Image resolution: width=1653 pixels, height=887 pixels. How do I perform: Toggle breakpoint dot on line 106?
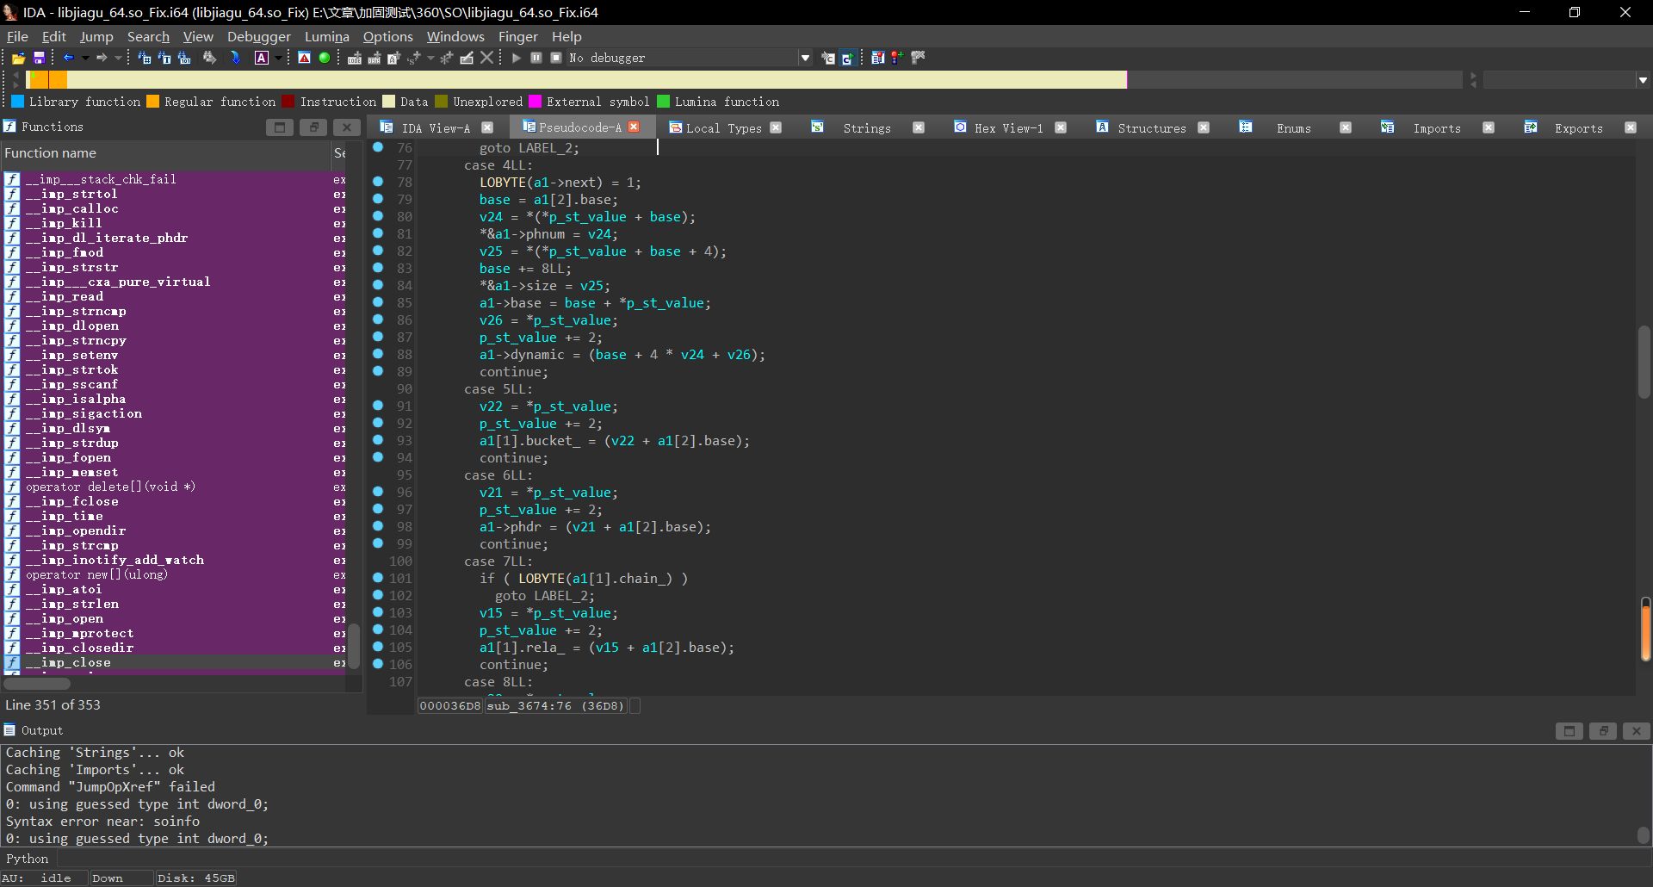click(378, 664)
